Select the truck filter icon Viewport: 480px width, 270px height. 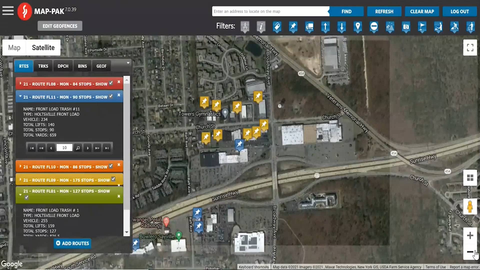click(309, 27)
